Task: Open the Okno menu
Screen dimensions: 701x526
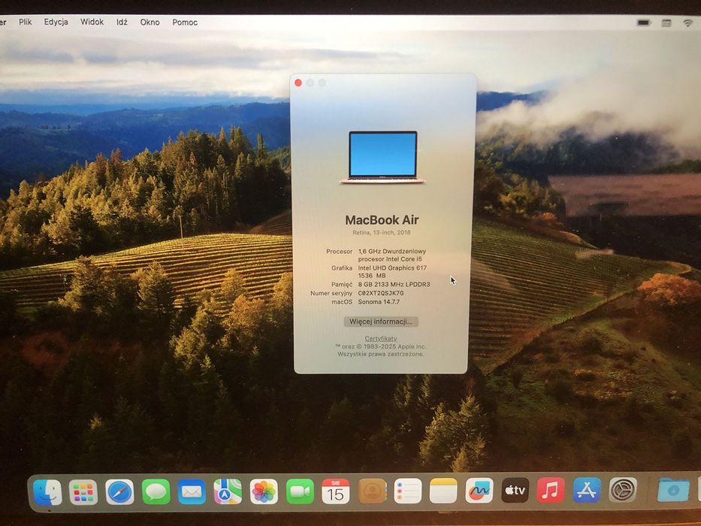Action: [150, 22]
